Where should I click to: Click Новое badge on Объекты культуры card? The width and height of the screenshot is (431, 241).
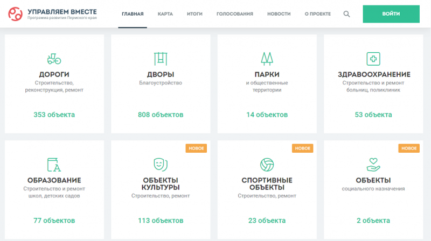pos(196,148)
